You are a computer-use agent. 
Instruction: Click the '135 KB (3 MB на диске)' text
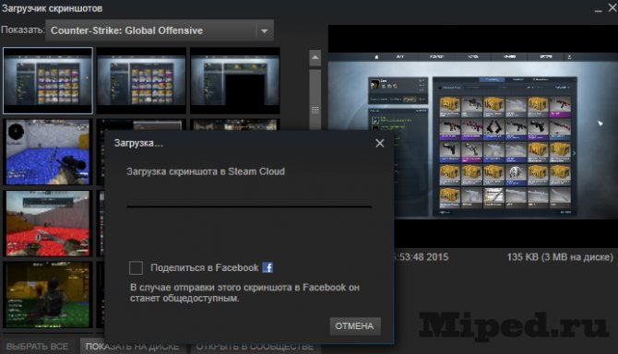point(560,257)
